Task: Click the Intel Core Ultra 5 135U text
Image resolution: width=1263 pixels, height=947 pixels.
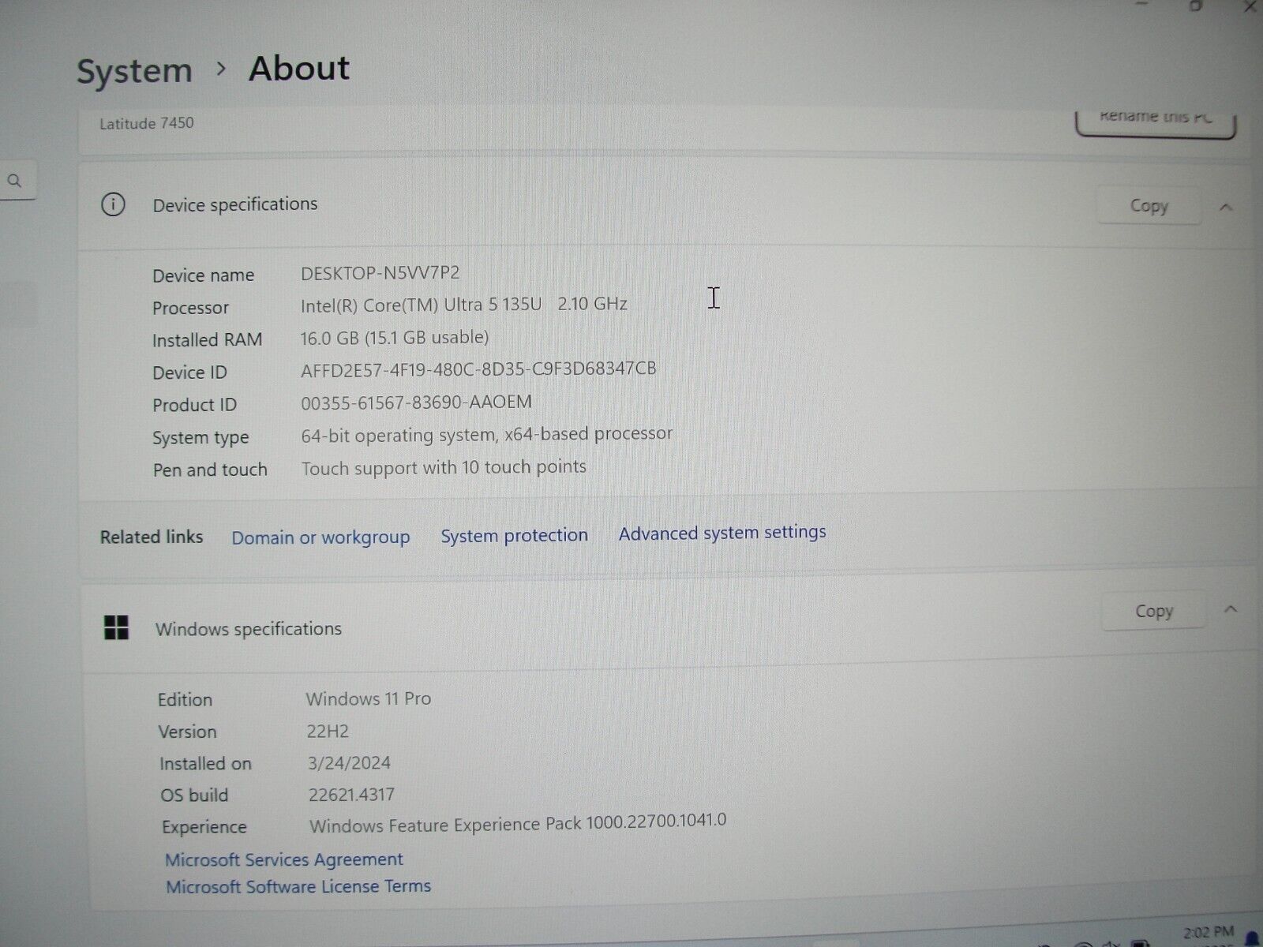Action: pos(421,304)
